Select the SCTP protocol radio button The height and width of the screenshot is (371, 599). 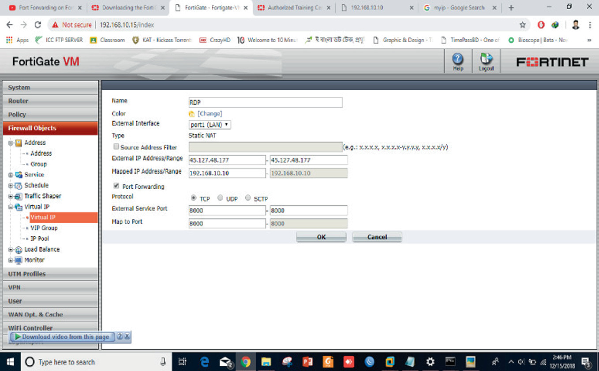point(248,198)
